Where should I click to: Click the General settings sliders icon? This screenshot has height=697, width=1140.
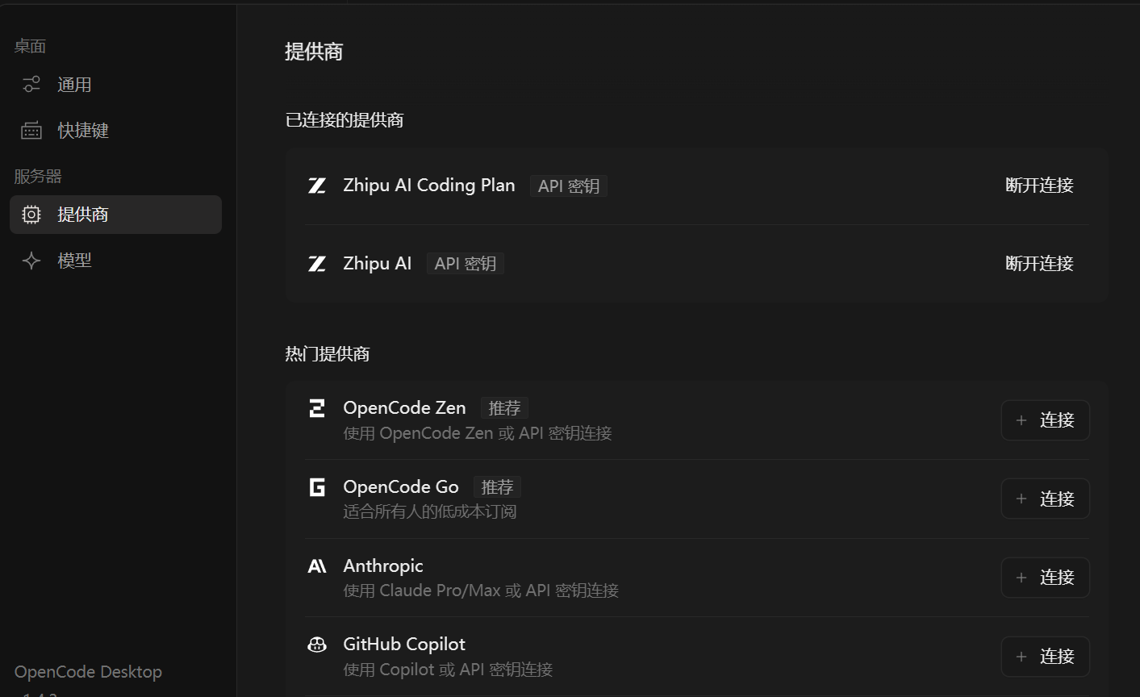click(31, 84)
